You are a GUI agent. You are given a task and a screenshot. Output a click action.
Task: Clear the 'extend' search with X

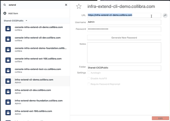66,5
